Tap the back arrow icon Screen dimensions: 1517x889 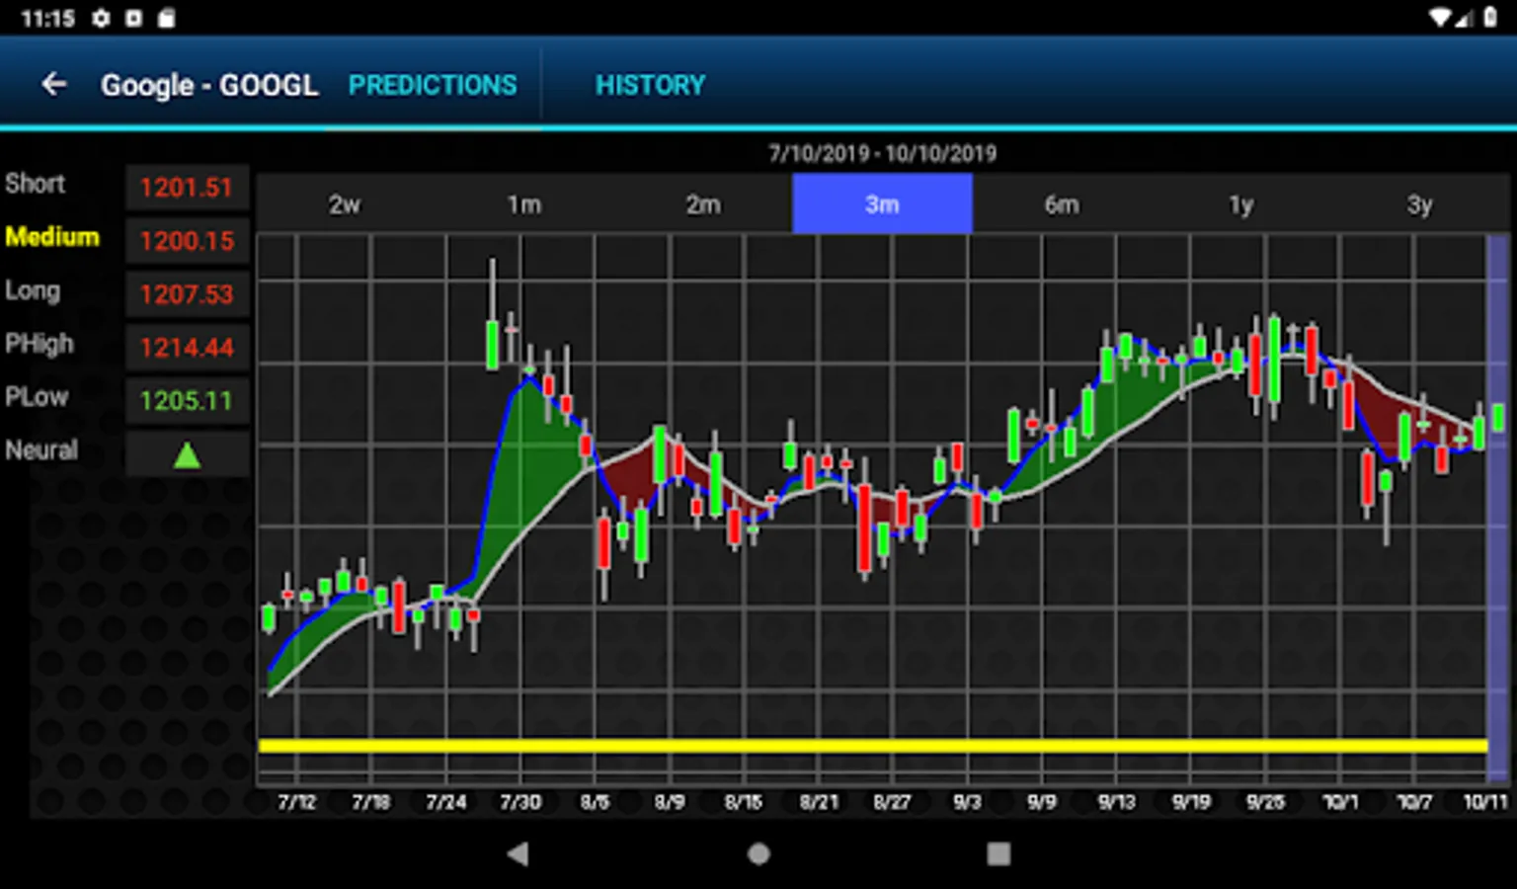tap(53, 85)
